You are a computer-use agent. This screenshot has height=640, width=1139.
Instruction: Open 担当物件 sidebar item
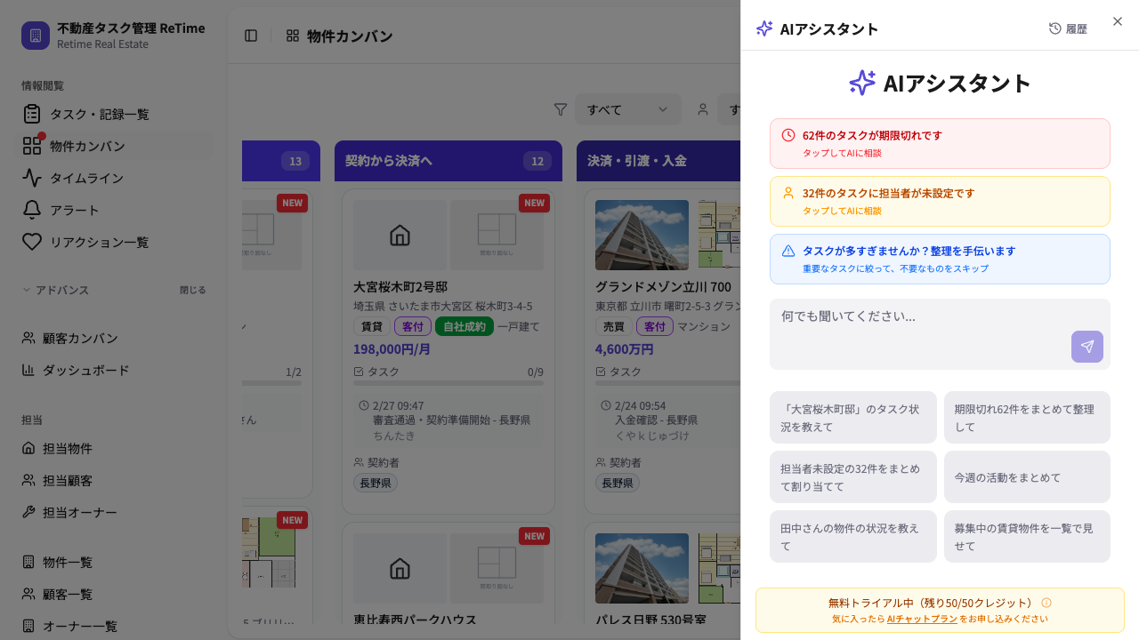click(114, 448)
